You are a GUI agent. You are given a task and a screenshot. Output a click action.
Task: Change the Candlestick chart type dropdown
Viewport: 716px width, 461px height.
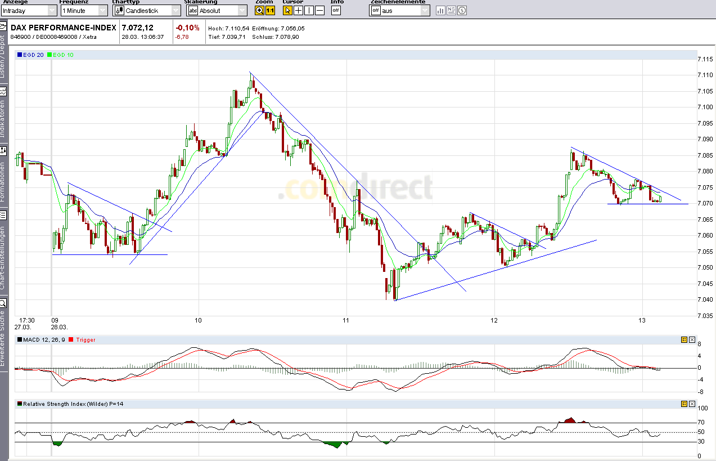tap(146, 10)
